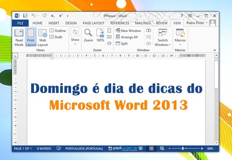Viewport: 232px width, 160px height.
Task: Click the right indent marker on ruler
Action: (x=180, y=56)
